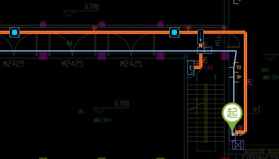The image size is (279, 159).
Task: Select the 无 label above the EP box
Action: click(240, 128)
